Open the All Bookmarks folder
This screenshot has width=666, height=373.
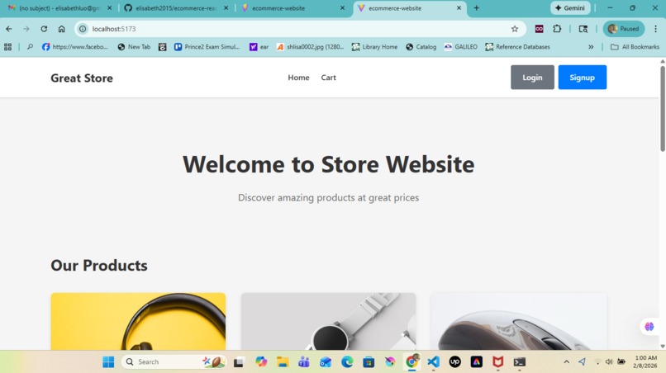(635, 47)
